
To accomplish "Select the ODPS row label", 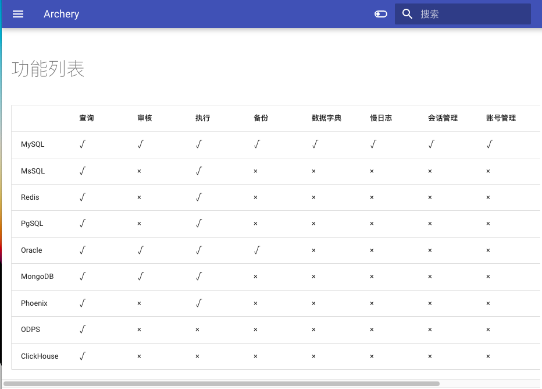I will (x=30, y=330).
